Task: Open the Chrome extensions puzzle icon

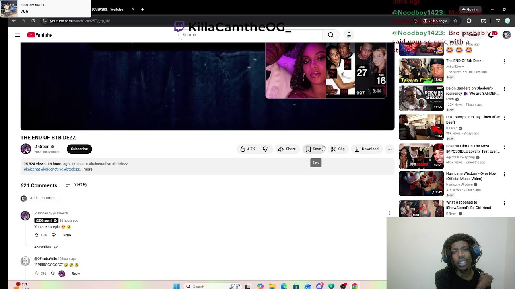Action: [469, 21]
